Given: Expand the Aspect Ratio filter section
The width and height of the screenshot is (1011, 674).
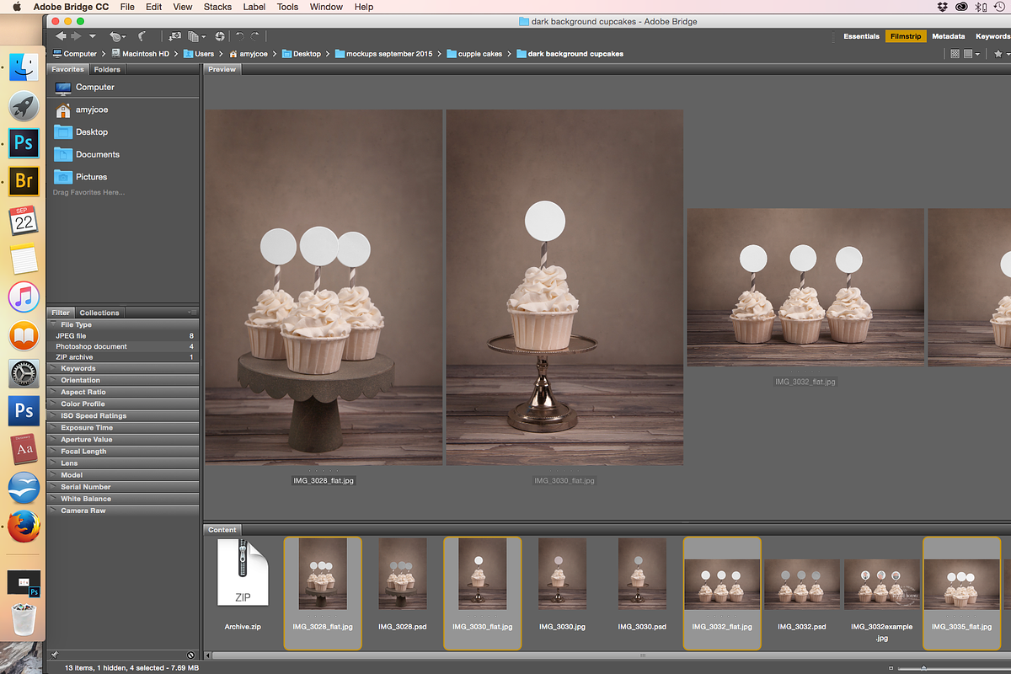Looking at the screenshot, I should pyautogui.click(x=123, y=392).
